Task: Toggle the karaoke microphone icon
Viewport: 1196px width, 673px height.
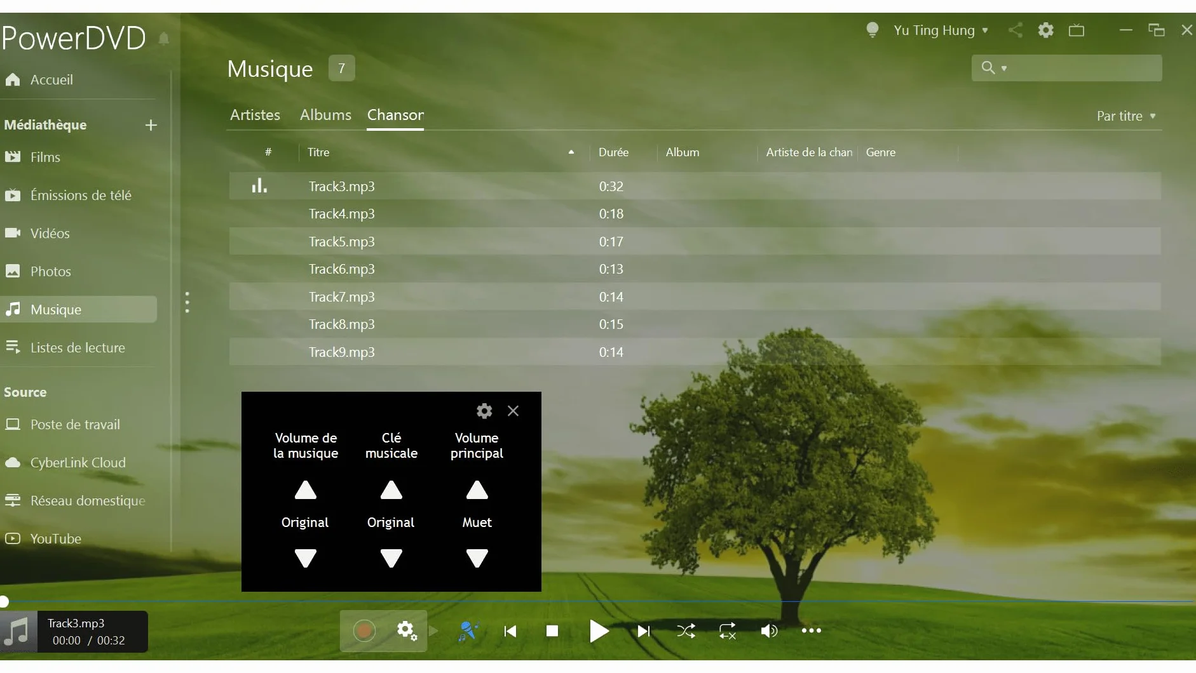Action: click(x=468, y=630)
